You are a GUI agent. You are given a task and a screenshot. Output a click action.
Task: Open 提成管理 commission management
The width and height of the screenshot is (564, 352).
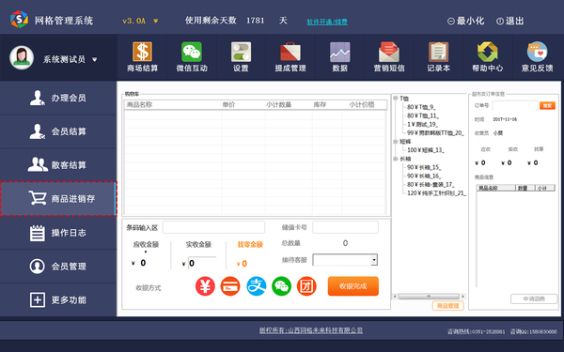point(290,56)
